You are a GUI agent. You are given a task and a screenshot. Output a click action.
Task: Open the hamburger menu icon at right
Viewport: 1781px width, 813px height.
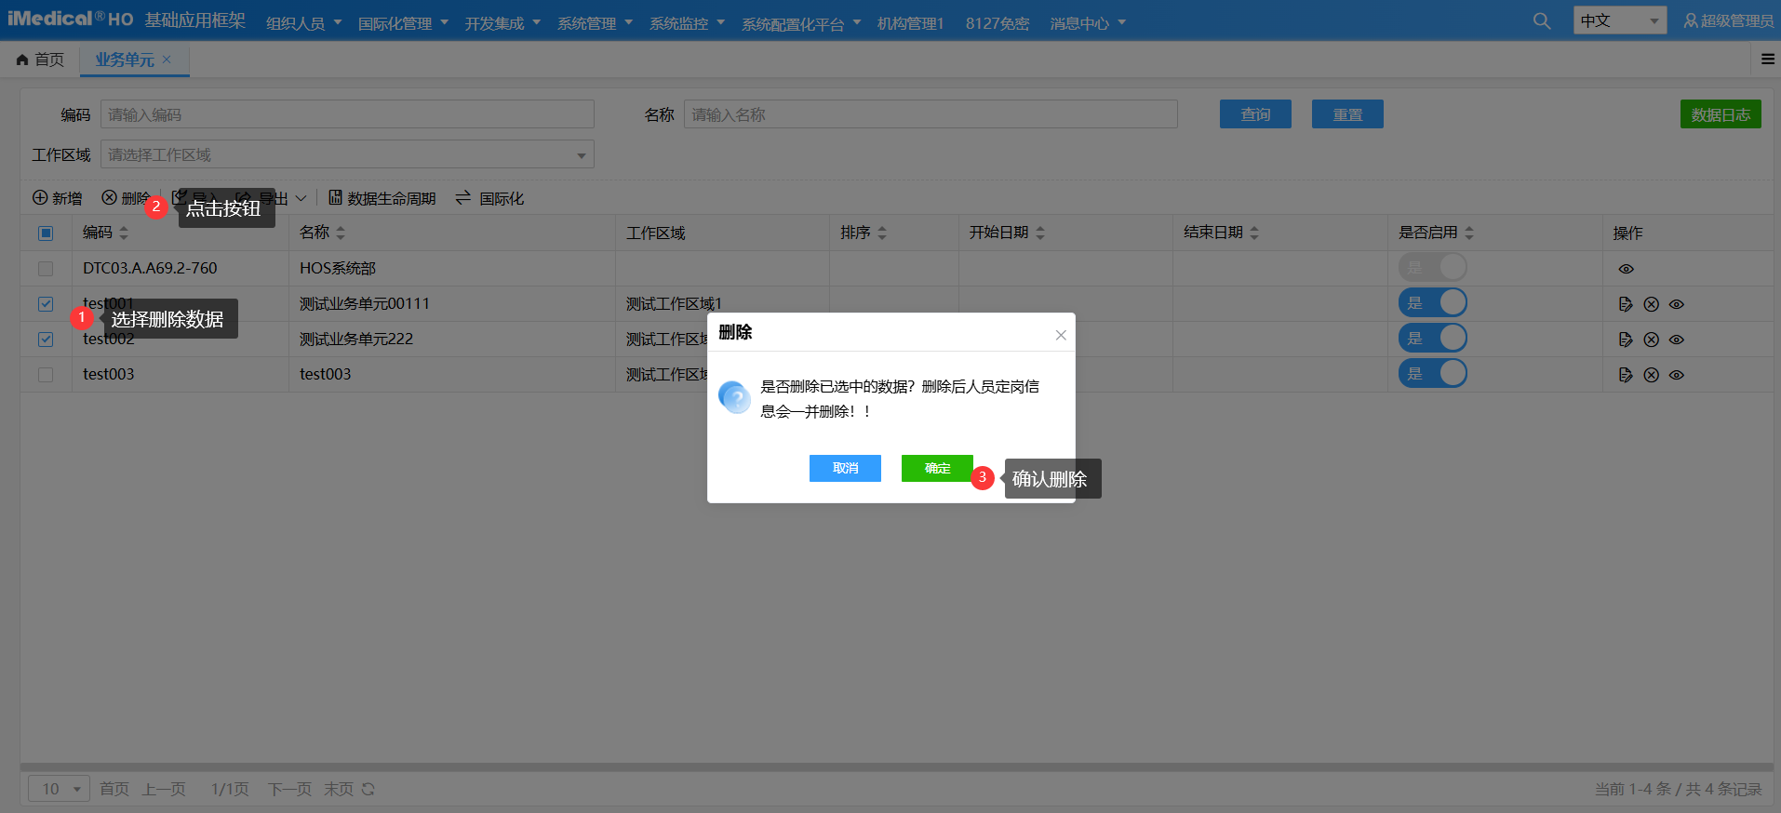(x=1767, y=60)
